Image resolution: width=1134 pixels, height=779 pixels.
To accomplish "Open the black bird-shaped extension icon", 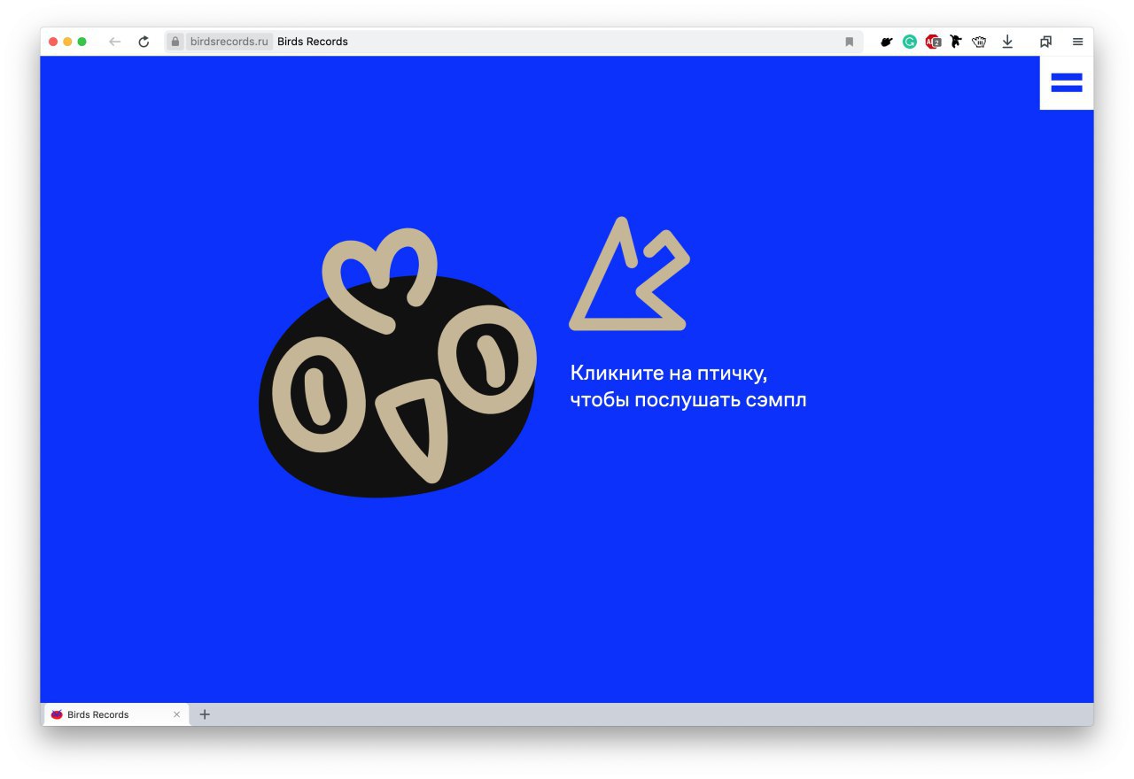I will click(886, 42).
